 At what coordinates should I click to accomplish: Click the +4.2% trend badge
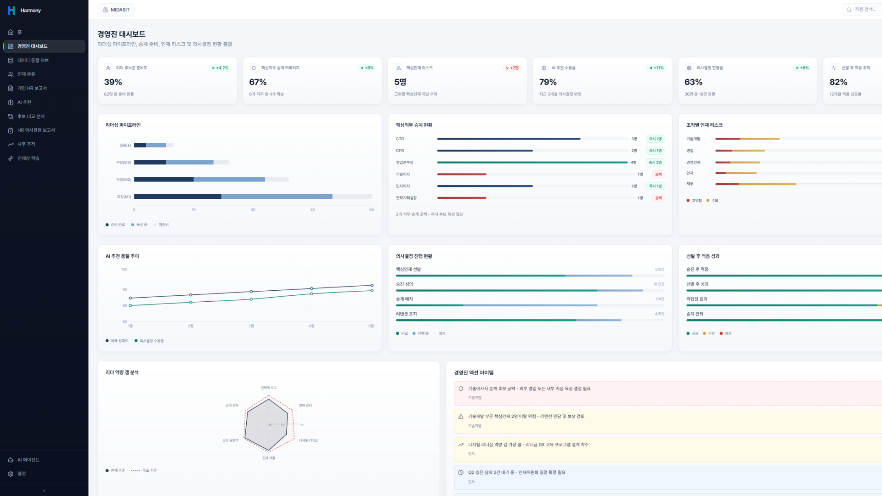click(x=220, y=68)
